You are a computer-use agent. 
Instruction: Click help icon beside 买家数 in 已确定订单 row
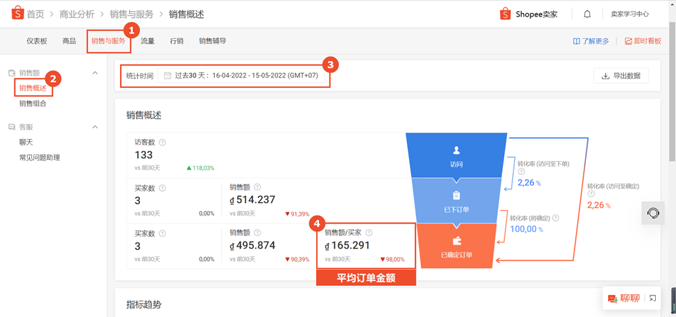click(x=162, y=234)
